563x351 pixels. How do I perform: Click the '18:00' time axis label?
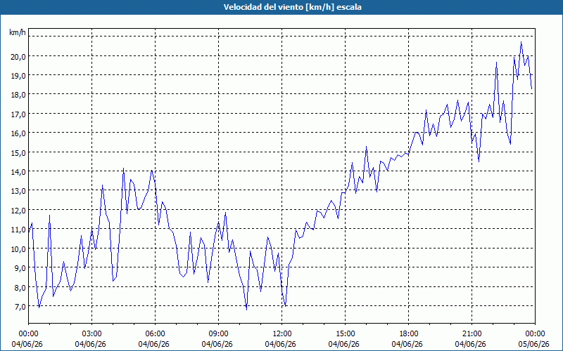409,334
